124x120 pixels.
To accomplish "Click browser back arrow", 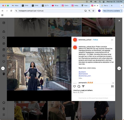I will pos(3,11).
